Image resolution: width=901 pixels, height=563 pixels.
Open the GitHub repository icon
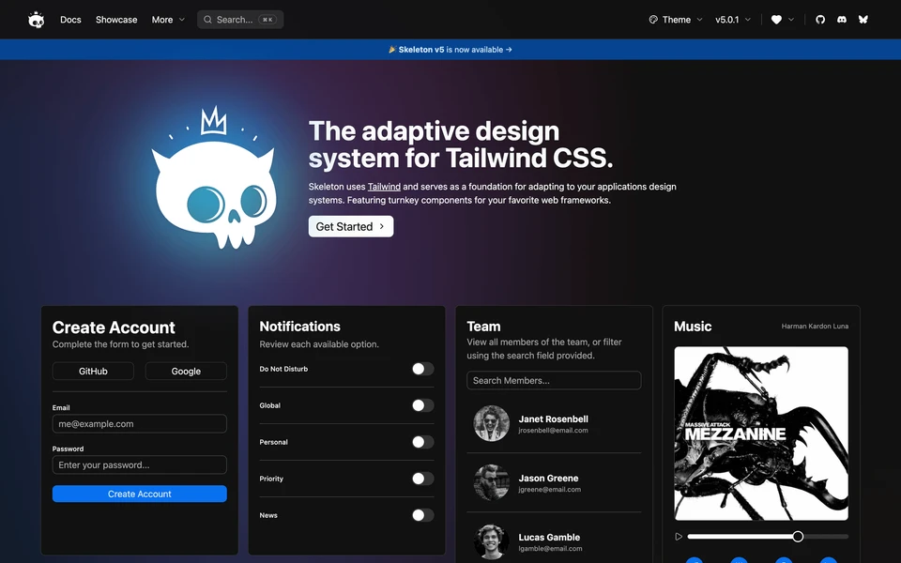(820, 20)
